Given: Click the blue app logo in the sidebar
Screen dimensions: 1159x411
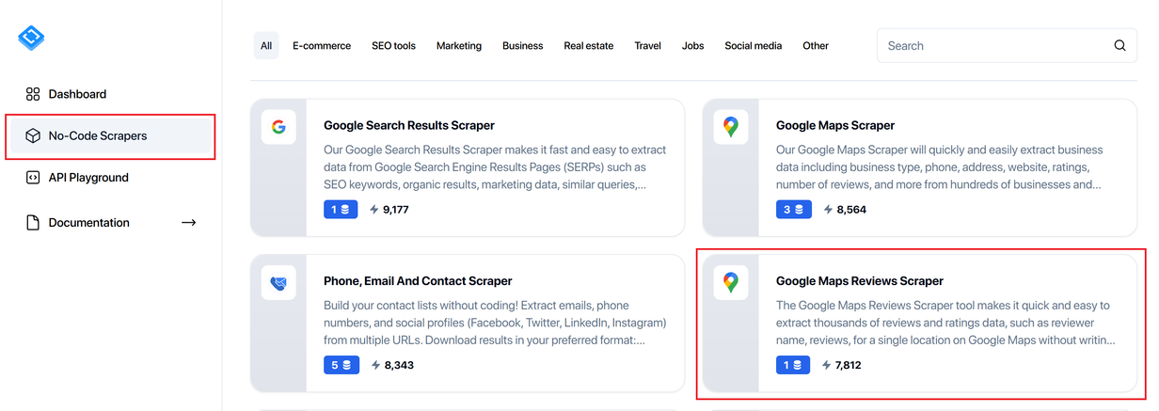Looking at the screenshot, I should pyautogui.click(x=31, y=38).
